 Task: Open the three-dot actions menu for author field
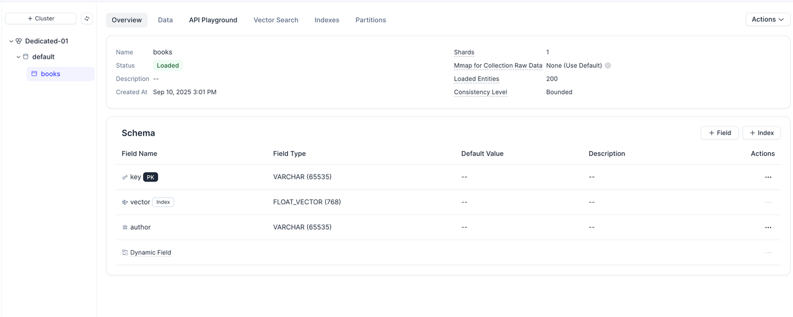click(x=768, y=227)
